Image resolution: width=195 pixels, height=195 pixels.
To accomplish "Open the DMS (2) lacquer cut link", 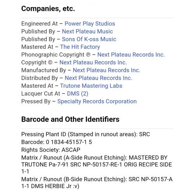I will [x=78, y=94].
